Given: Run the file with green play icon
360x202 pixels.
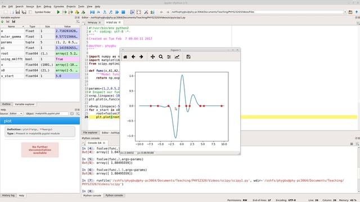Looking at the screenshot, I should tap(58, 12).
